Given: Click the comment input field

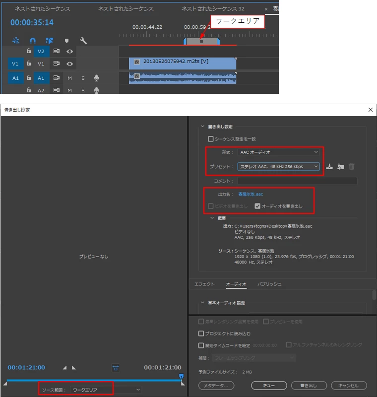Looking at the screenshot, I should [x=297, y=181].
